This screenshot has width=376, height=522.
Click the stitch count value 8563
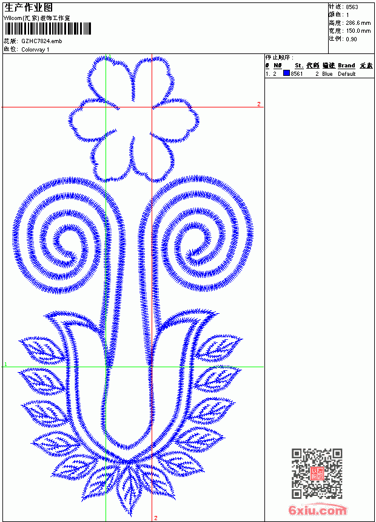tap(352, 7)
